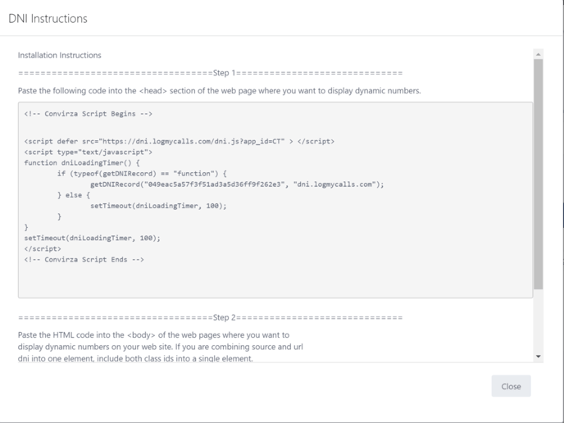This screenshot has width=564, height=423.
Task: Click the last 'setTimeout(dniLoadingTimer, 100);' line
Action: 92,238
